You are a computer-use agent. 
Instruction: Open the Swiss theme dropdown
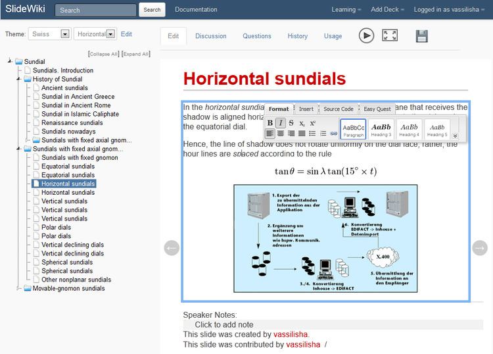coord(50,34)
